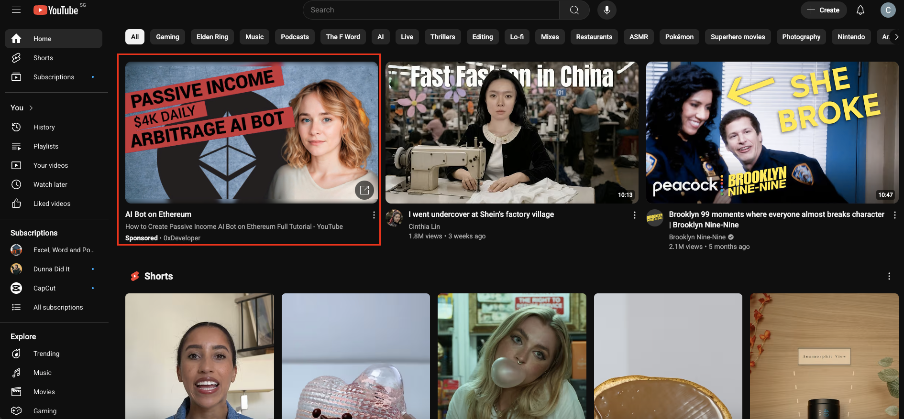Viewport: 904px width, 419px height.
Task: Open Brooklyn Nine-Nine channel avatar
Action: 655,218
